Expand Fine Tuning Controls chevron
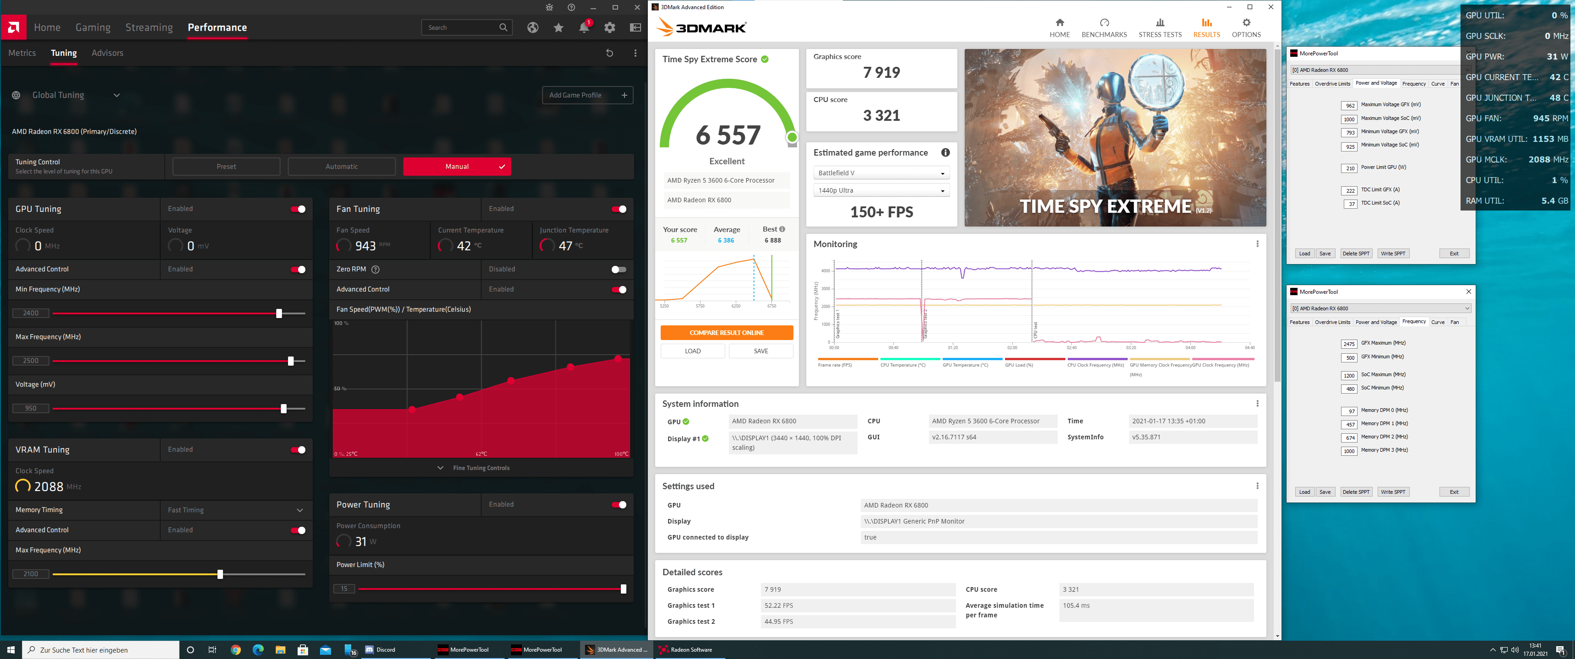 pyautogui.click(x=440, y=468)
